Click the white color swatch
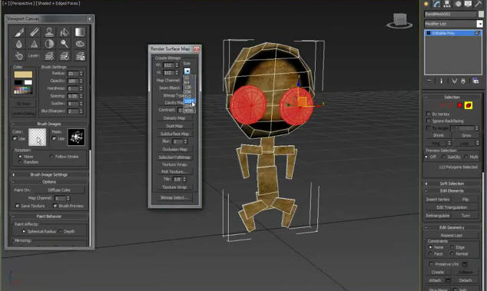487x291 pixels. (x=28, y=82)
